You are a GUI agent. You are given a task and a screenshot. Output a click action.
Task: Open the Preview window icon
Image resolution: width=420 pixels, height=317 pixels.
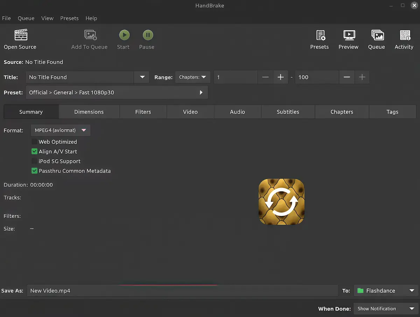(348, 38)
